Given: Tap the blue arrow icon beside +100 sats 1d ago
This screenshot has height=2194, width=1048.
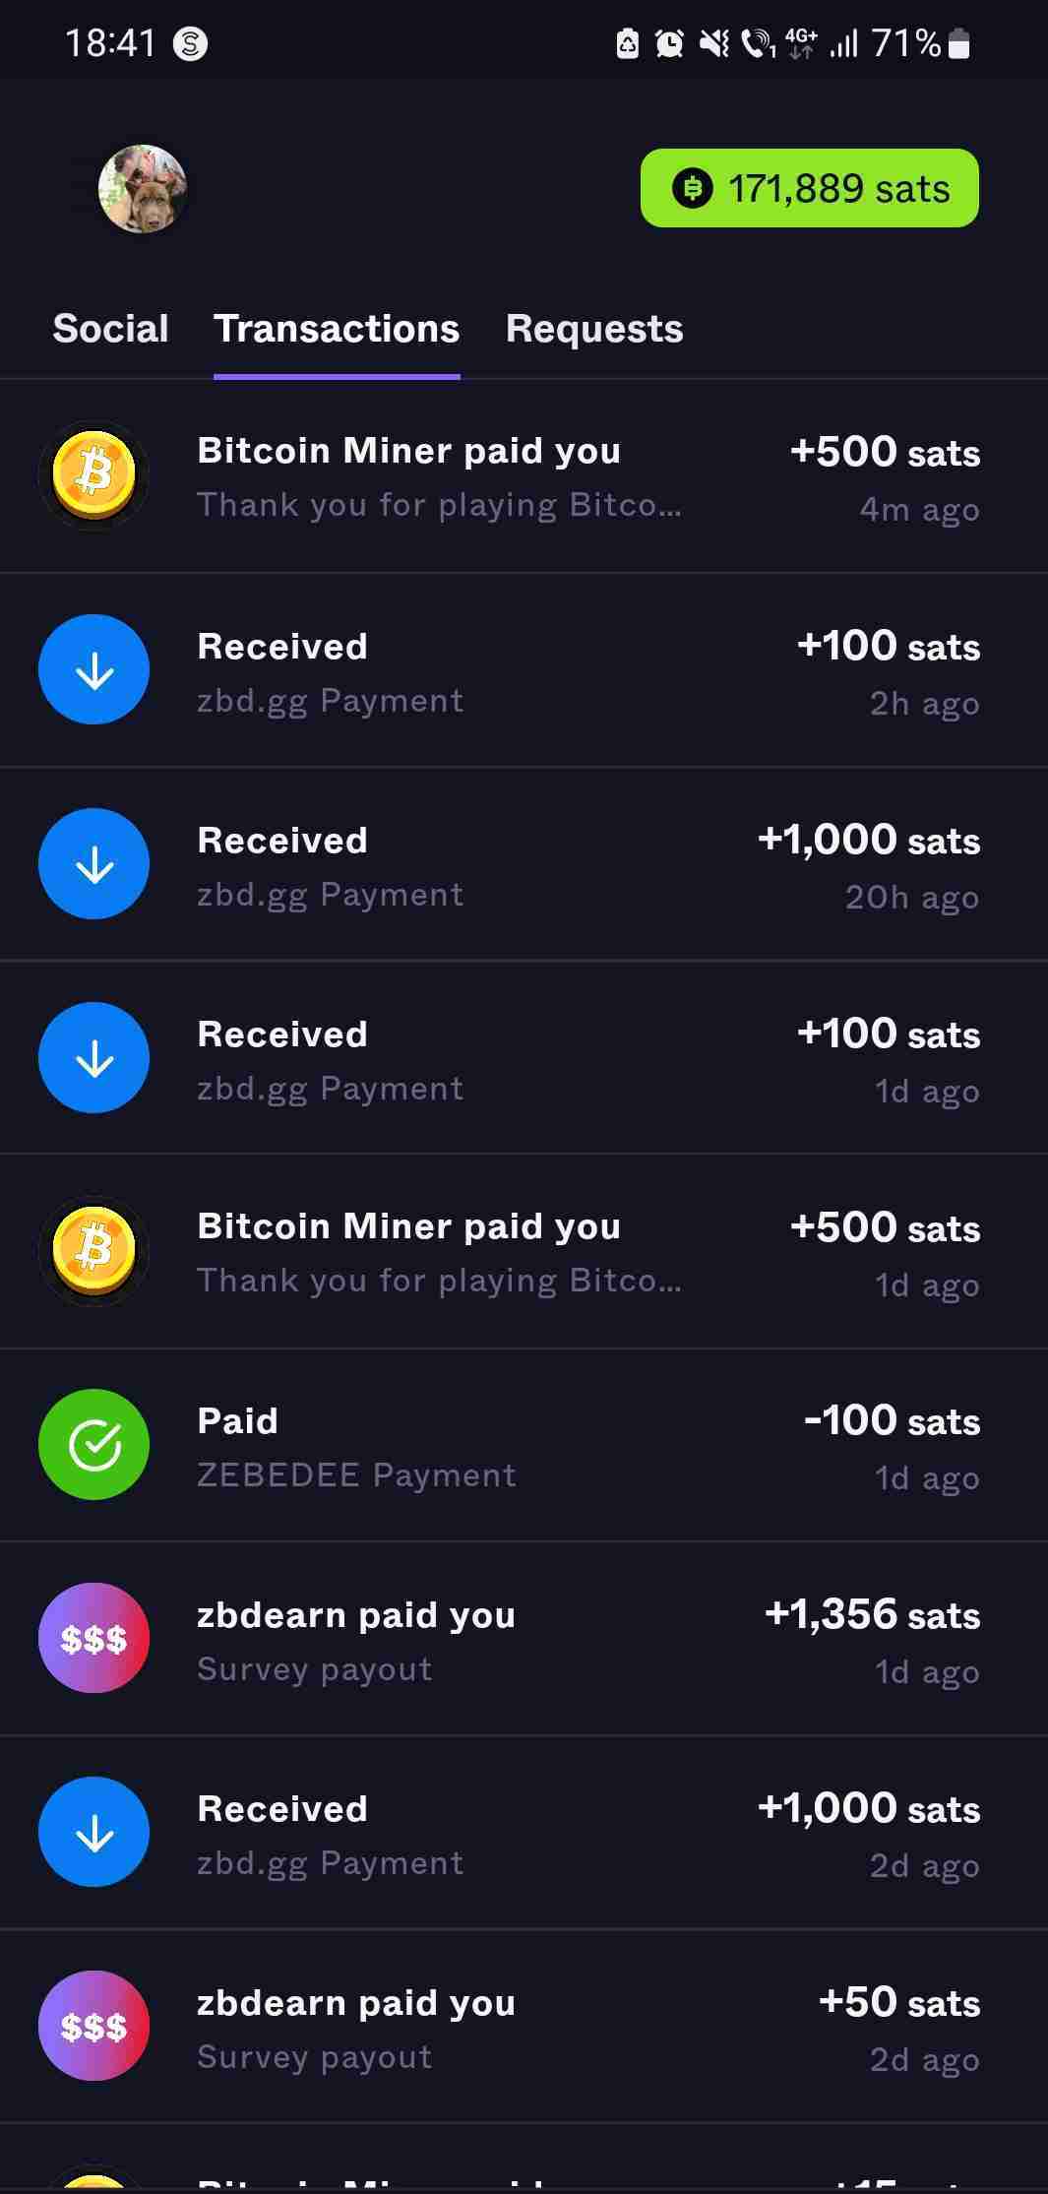Looking at the screenshot, I should 93,1058.
